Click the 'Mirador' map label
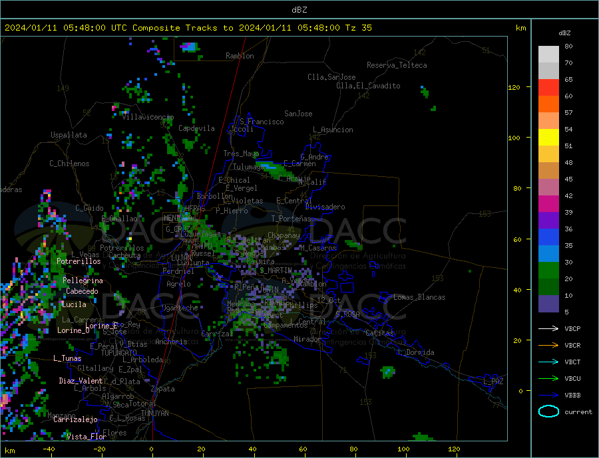 307,339
